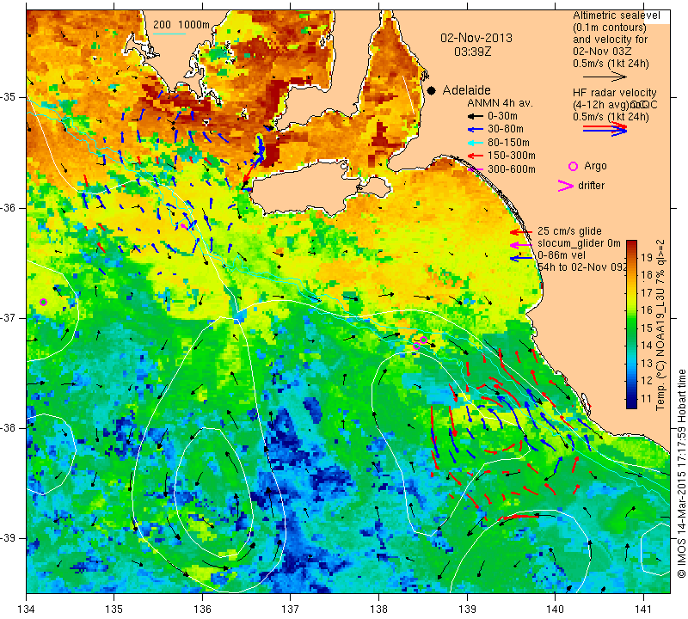Click the "ANMN 4h av." legend heading
Screen dimensions: 688x619
500,103
